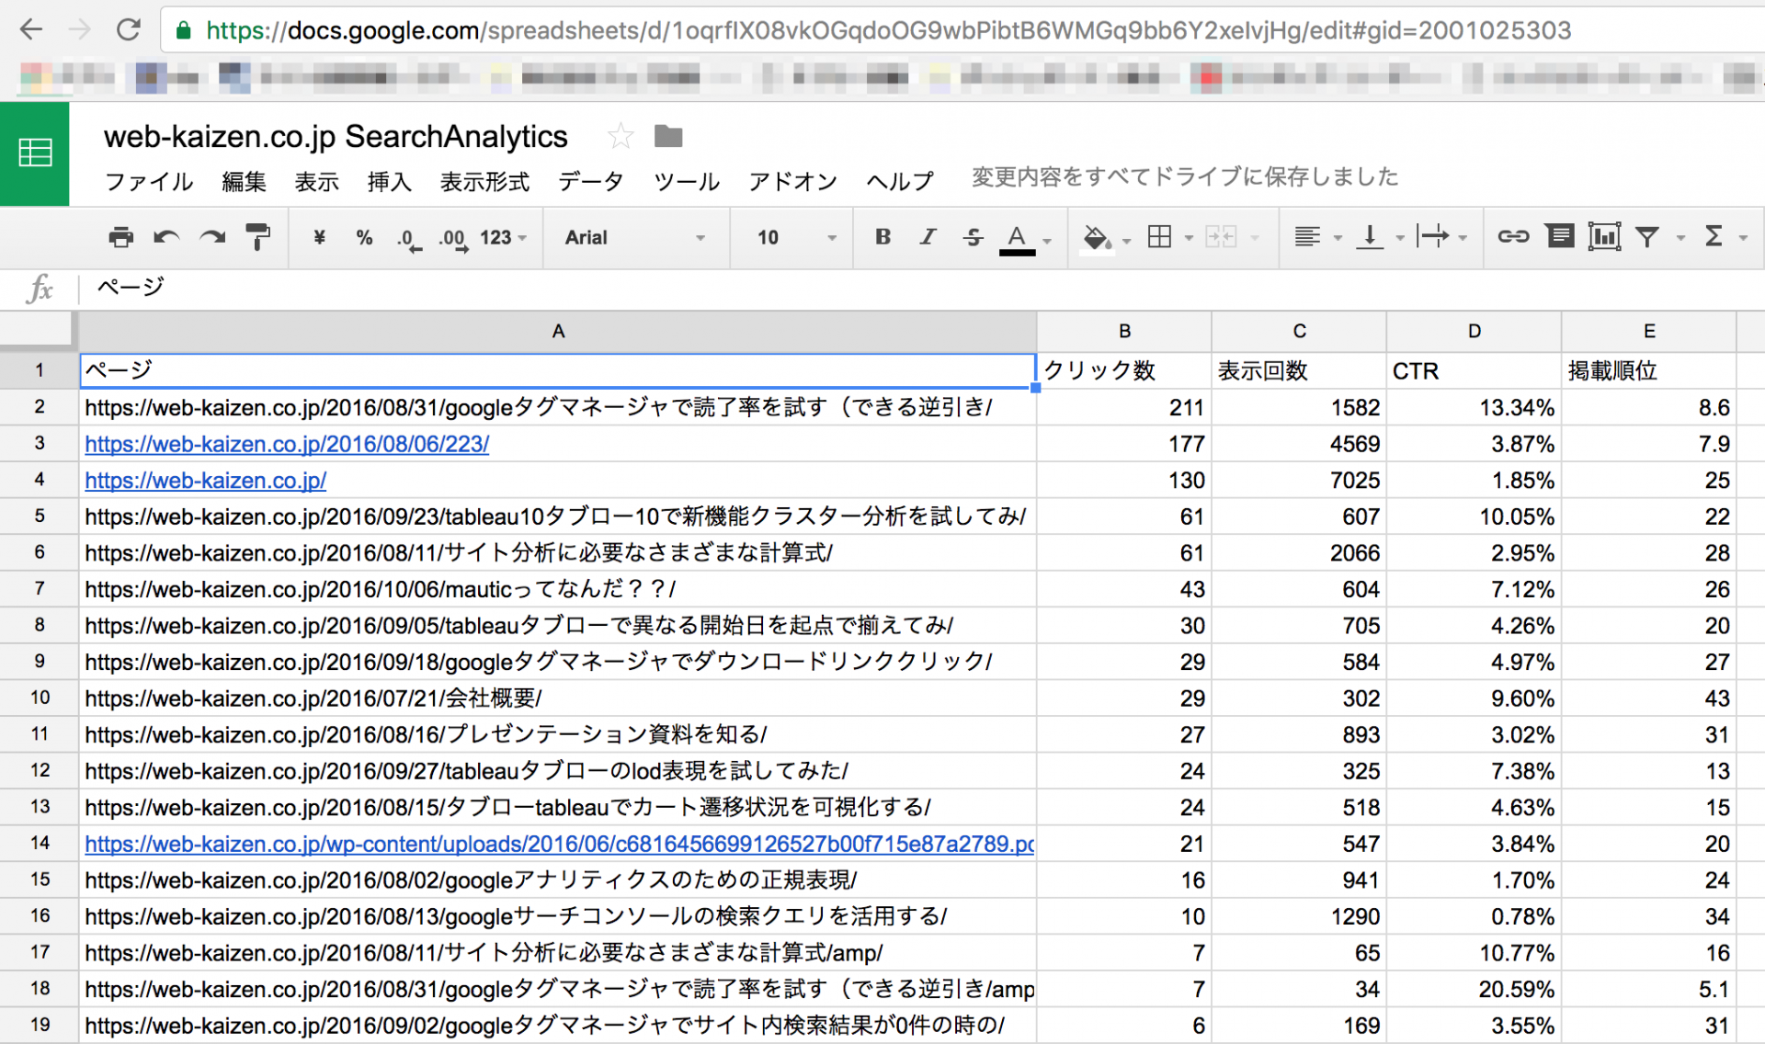Star the spreadsheet document
This screenshot has height=1044, width=1765.
point(621,137)
